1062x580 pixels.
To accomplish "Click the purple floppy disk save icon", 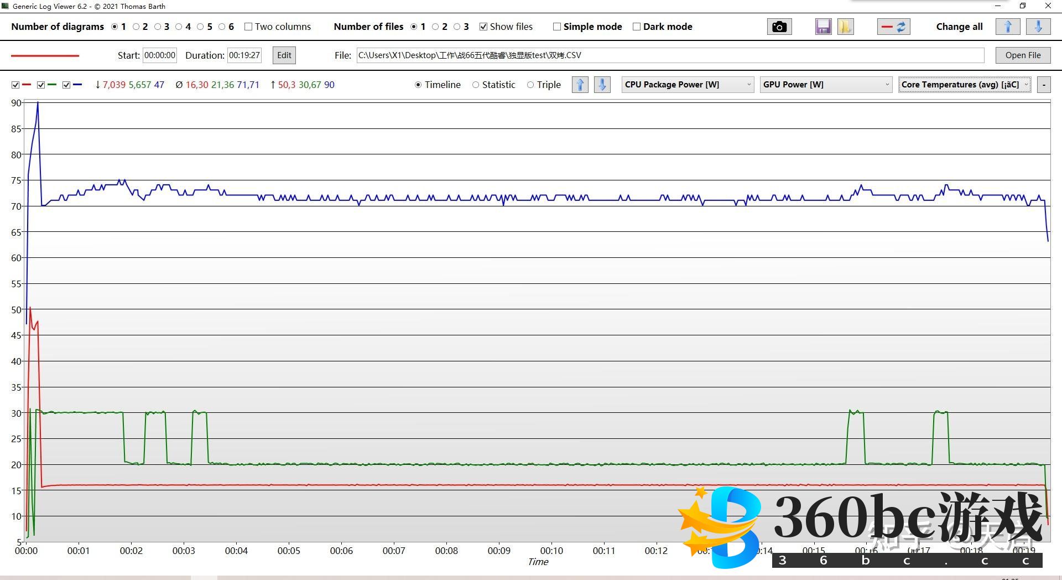I will pyautogui.click(x=823, y=27).
